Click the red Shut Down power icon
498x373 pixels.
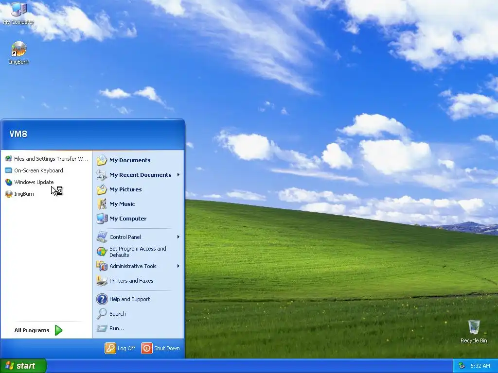tap(147, 348)
